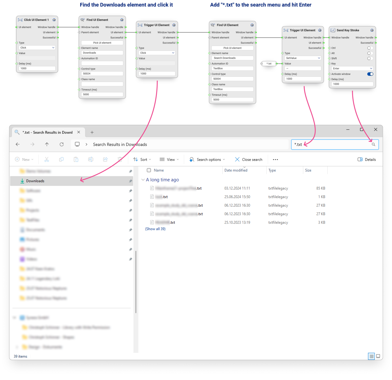Open the New dropdown in toolbar
The width and height of the screenshot is (392, 380).
(x=24, y=159)
